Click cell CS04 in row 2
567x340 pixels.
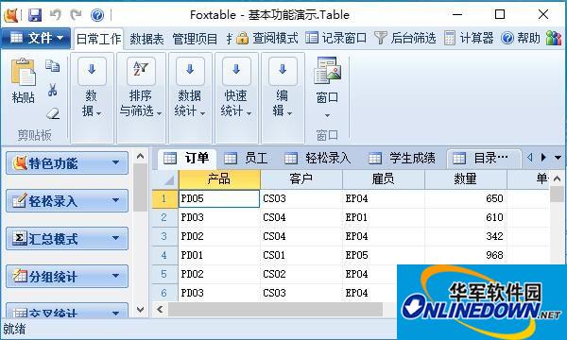(301, 217)
